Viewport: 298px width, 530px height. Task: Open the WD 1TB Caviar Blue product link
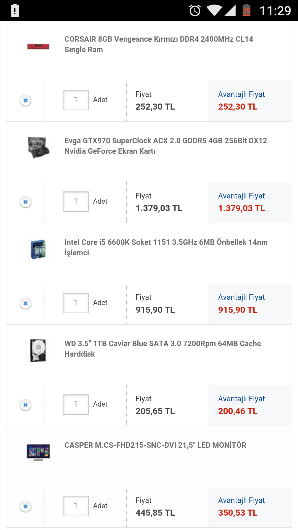(163, 349)
